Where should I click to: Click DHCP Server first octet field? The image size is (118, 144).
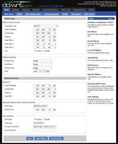(36, 110)
